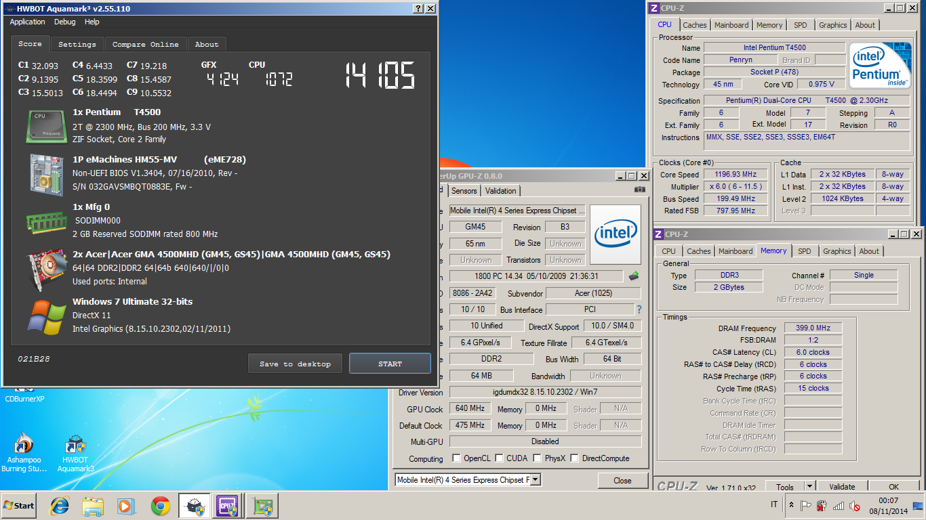Open Caches tab in CPU-Z Processor window
The width and height of the screenshot is (926, 520).
pos(694,25)
